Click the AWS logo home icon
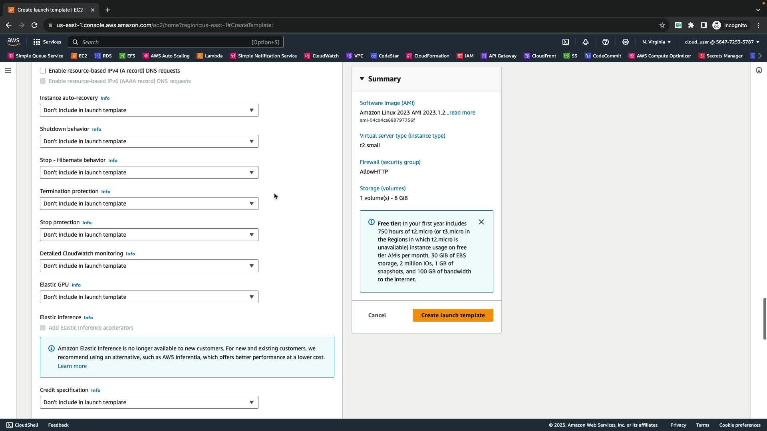 click(x=13, y=42)
